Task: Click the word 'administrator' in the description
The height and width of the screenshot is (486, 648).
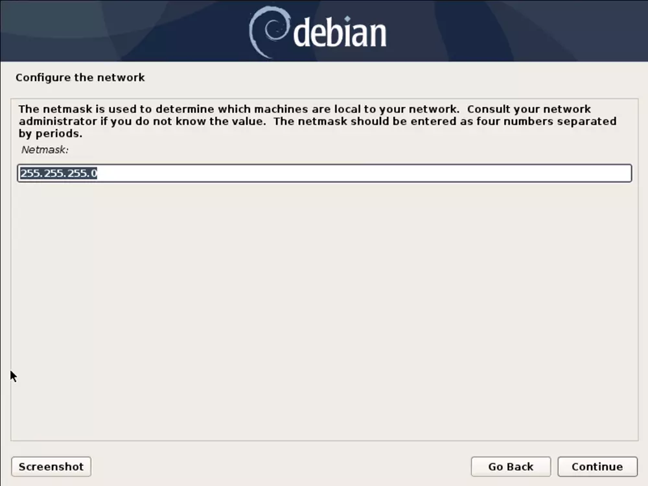Action: pos(58,121)
